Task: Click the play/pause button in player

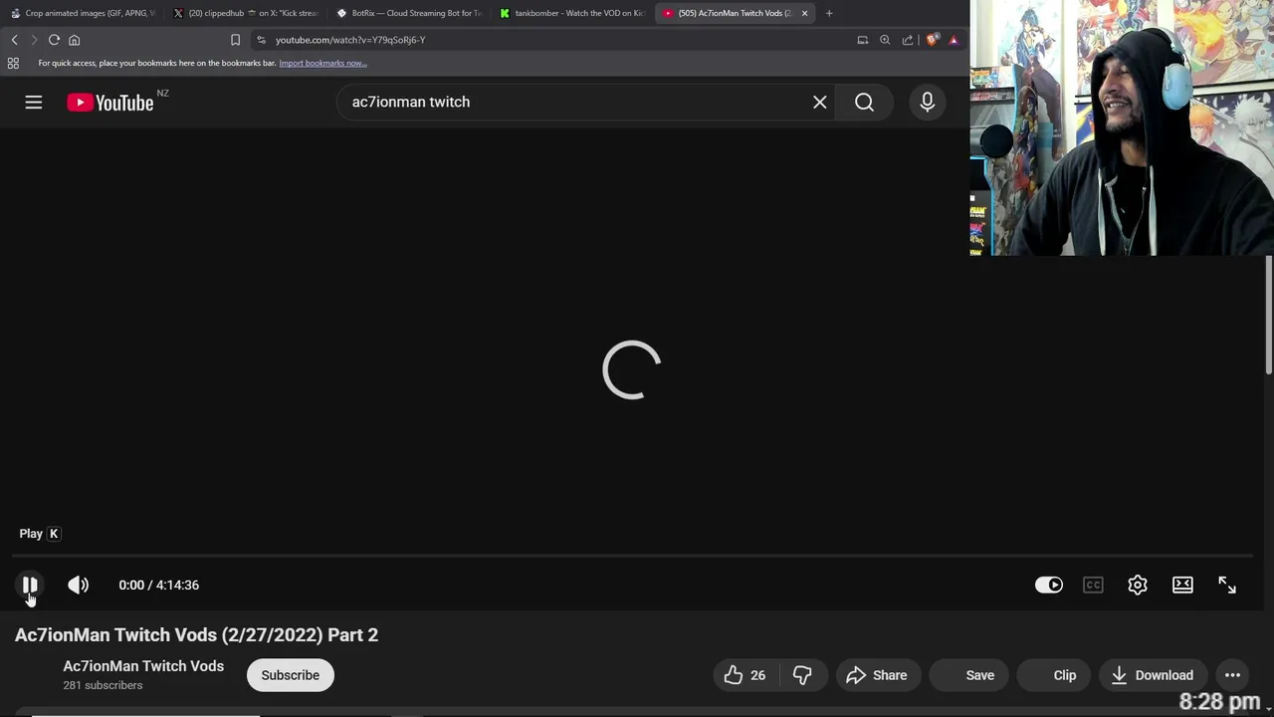Action: 30,585
